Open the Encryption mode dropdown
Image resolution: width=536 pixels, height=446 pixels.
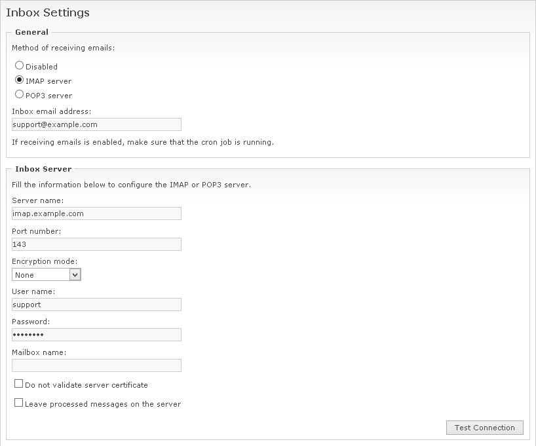[46, 274]
